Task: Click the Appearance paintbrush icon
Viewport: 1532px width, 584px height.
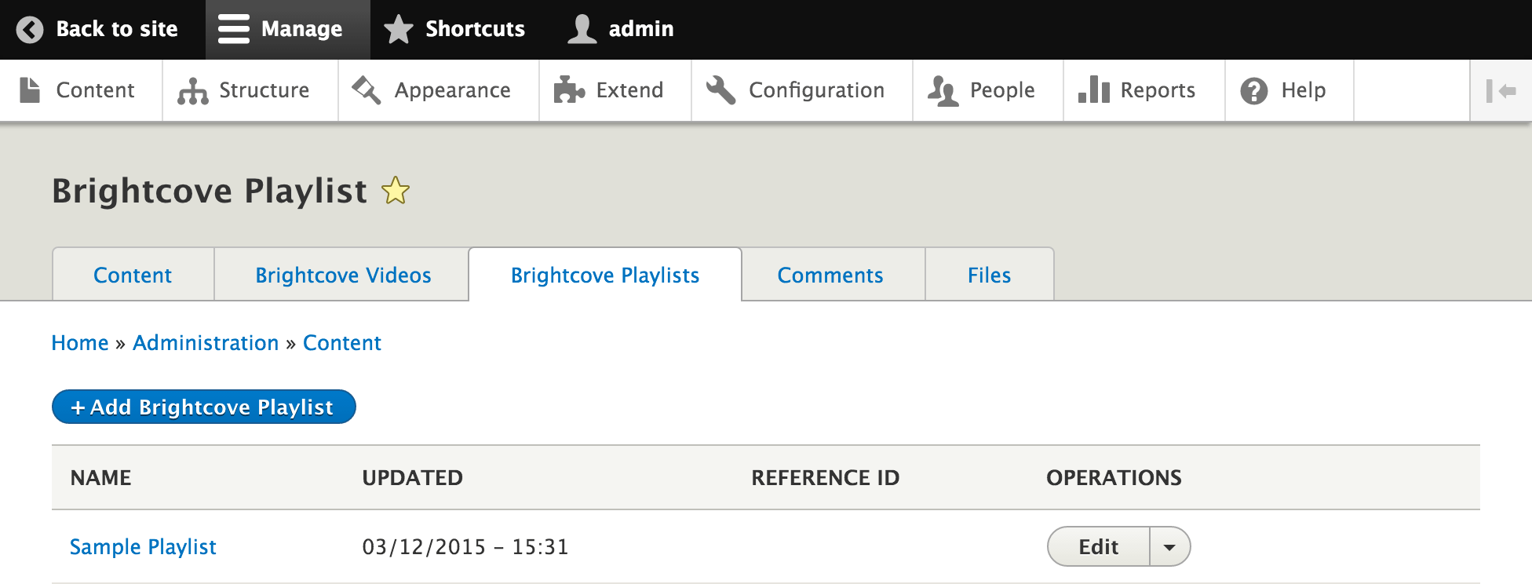Action: [367, 90]
